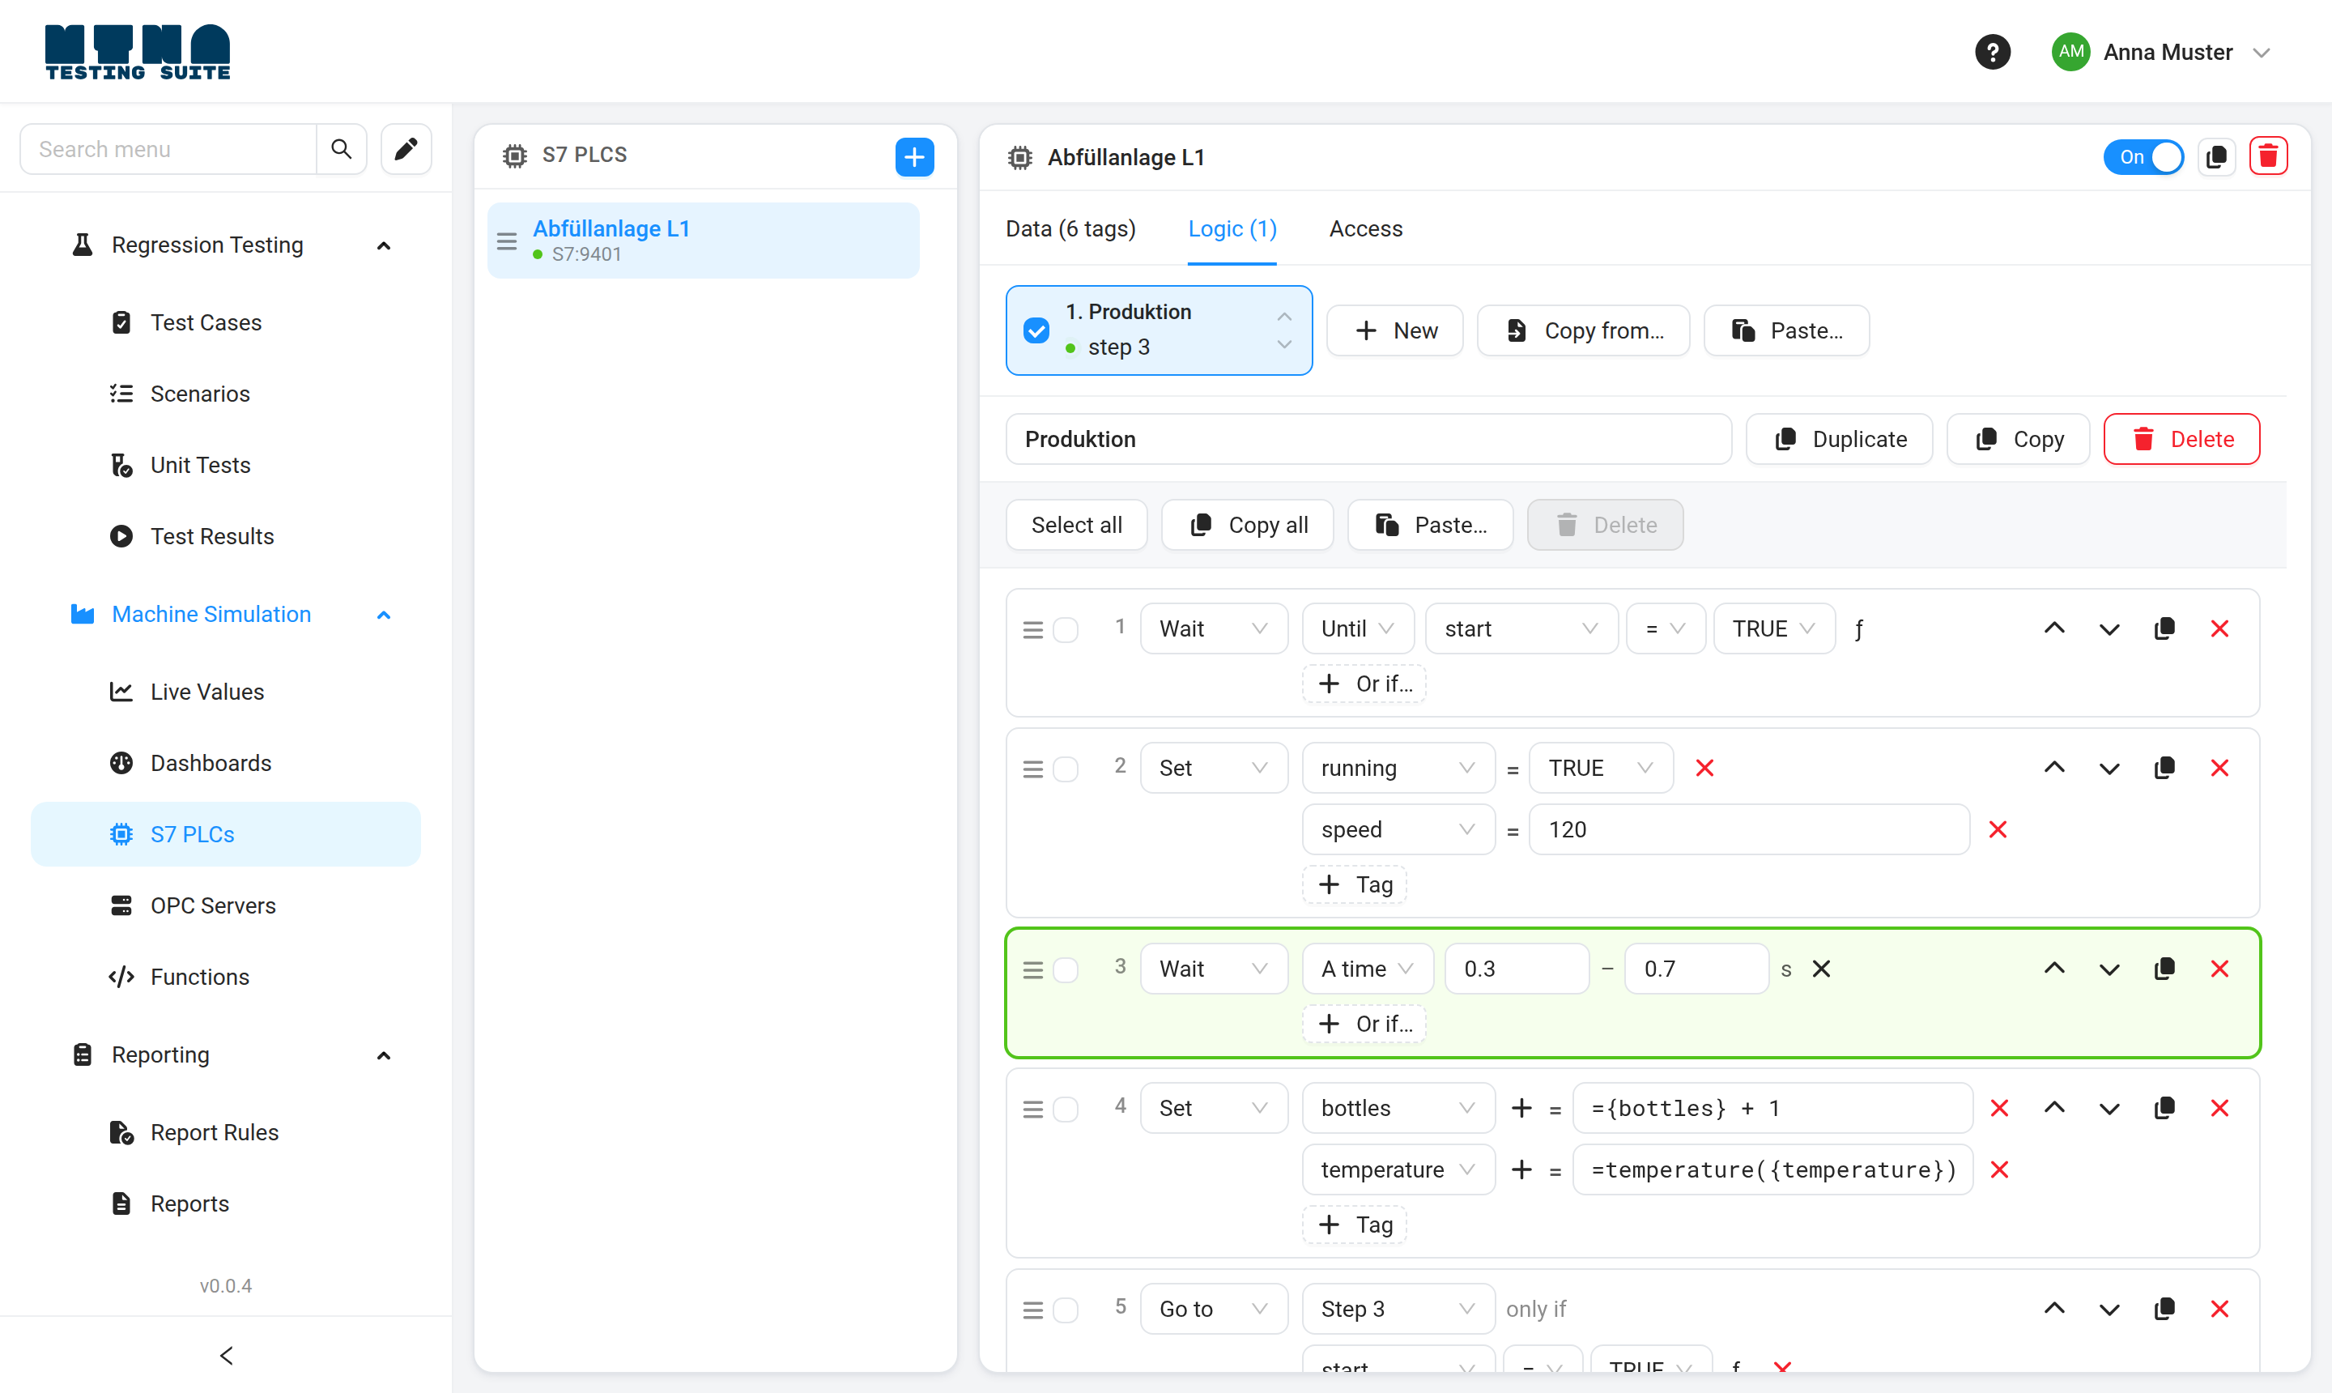Open the A time dropdown in step 3
The height and width of the screenshot is (1393, 2332).
[x=1366, y=969]
